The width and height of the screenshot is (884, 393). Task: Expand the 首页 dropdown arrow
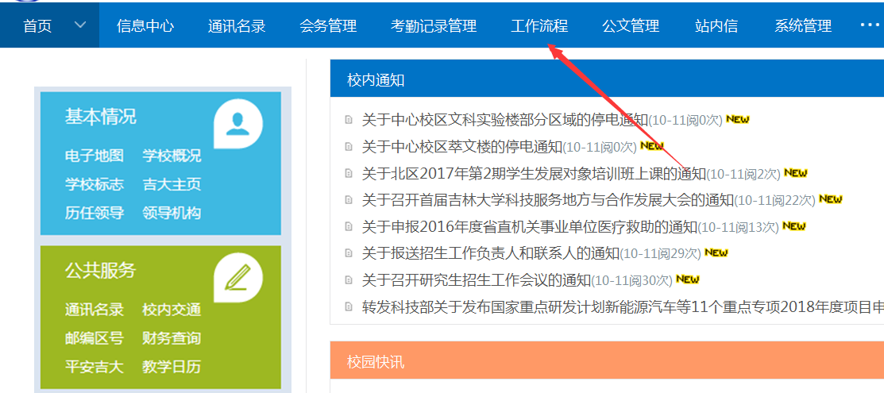point(79,25)
